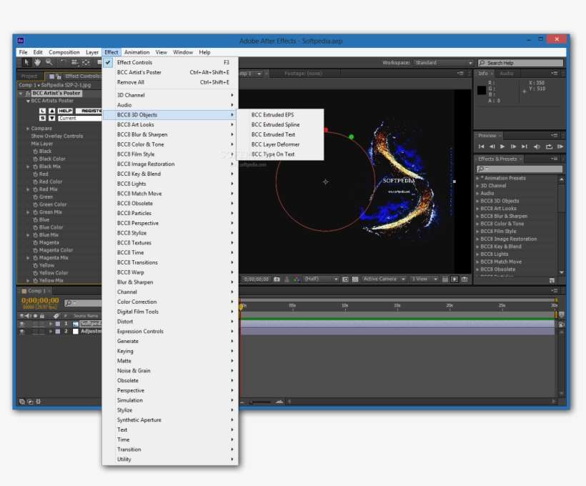Viewport: 586px width, 486px height.
Task: Select the Rotation tool in toolbar
Action: [63, 62]
